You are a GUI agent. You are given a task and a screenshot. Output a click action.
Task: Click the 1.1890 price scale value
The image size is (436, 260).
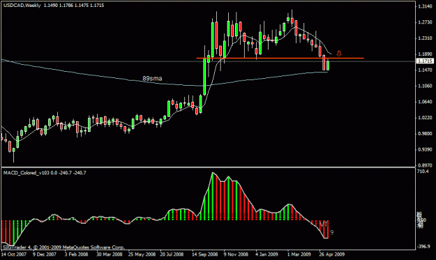click(x=425, y=54)
